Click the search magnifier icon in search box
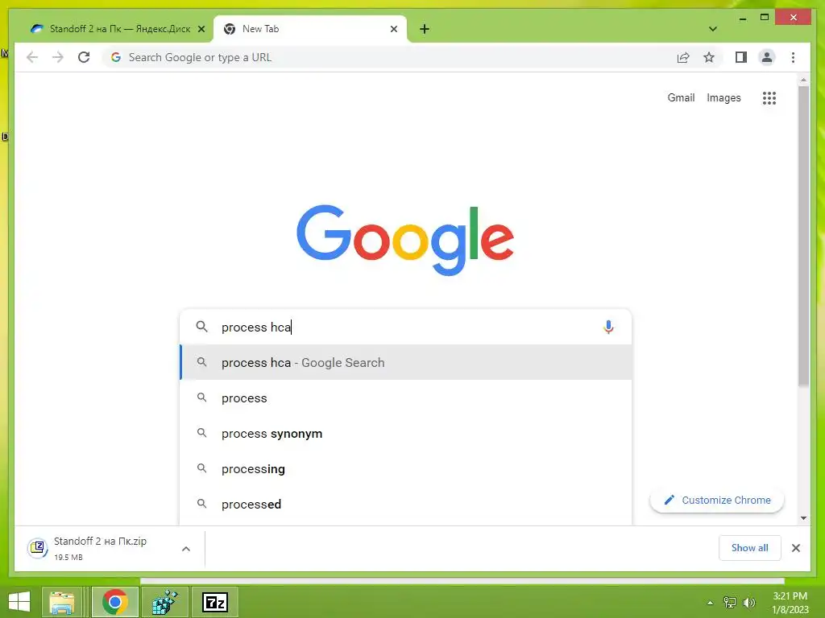The width and height of the screenshot is (825, 618). [x=201, y=327]
